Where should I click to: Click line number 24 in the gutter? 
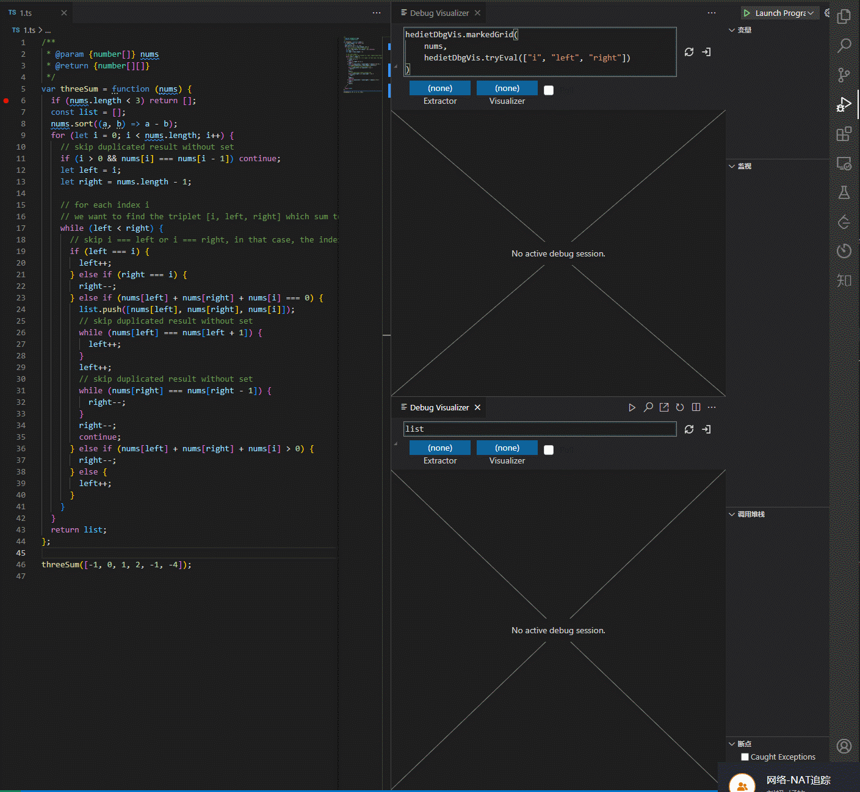(x=21, y=310)
